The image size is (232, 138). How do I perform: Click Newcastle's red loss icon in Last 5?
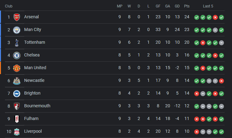tap(221, 81)
